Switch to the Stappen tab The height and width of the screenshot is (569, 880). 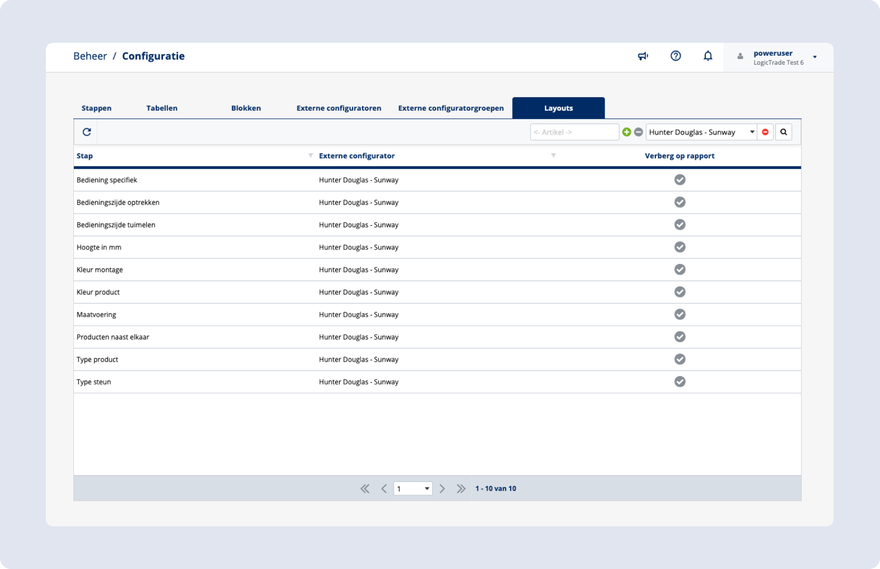96,108
